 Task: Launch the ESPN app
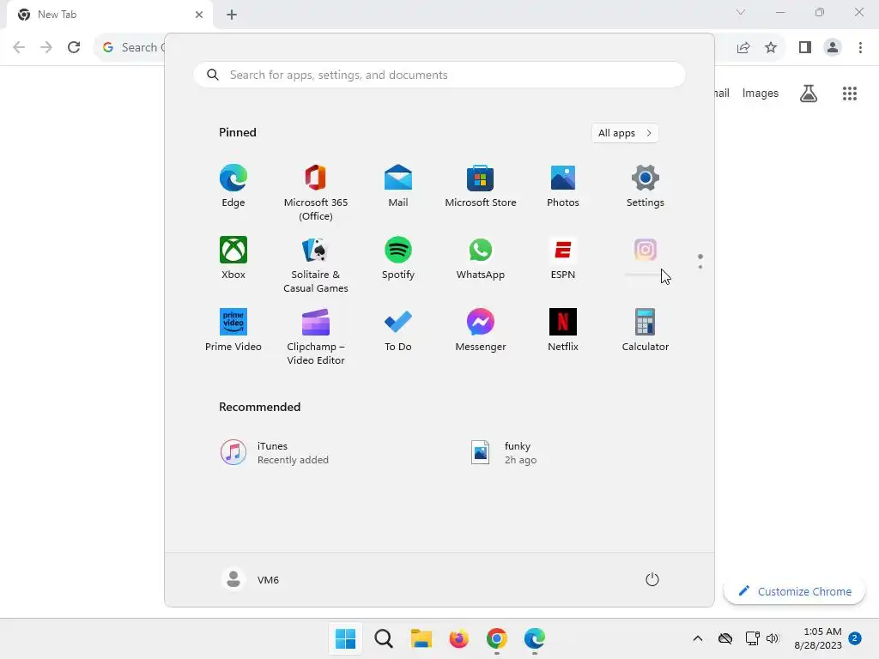[563, 257]
